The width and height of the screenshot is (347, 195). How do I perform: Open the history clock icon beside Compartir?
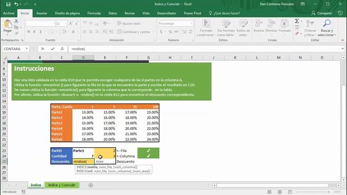point(340,13)
